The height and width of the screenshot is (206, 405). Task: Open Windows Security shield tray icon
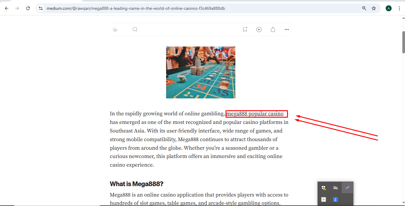324,188
